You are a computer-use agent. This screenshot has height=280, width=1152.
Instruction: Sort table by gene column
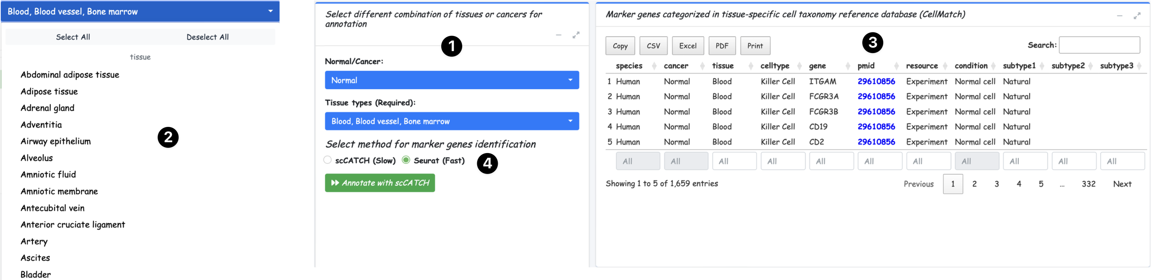point(817,66)
